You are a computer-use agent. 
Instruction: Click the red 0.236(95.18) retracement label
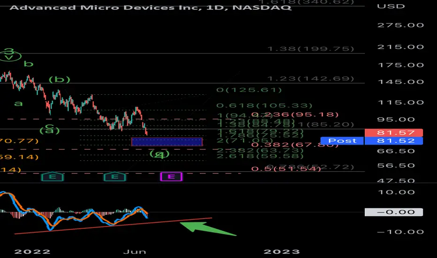[x=295, y=114]
